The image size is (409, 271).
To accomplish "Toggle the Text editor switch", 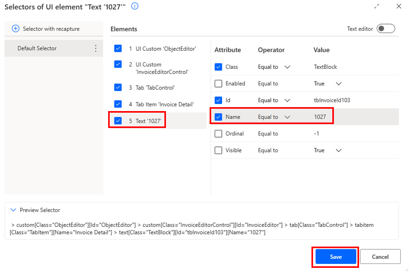I will click(386, 29).
